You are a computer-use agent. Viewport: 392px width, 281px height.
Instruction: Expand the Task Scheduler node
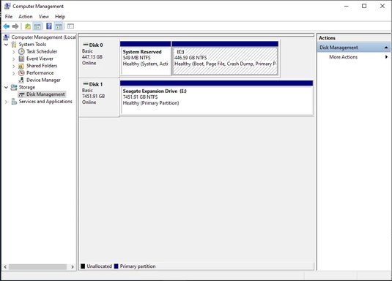pyautogui.click(x=14, y=52)
